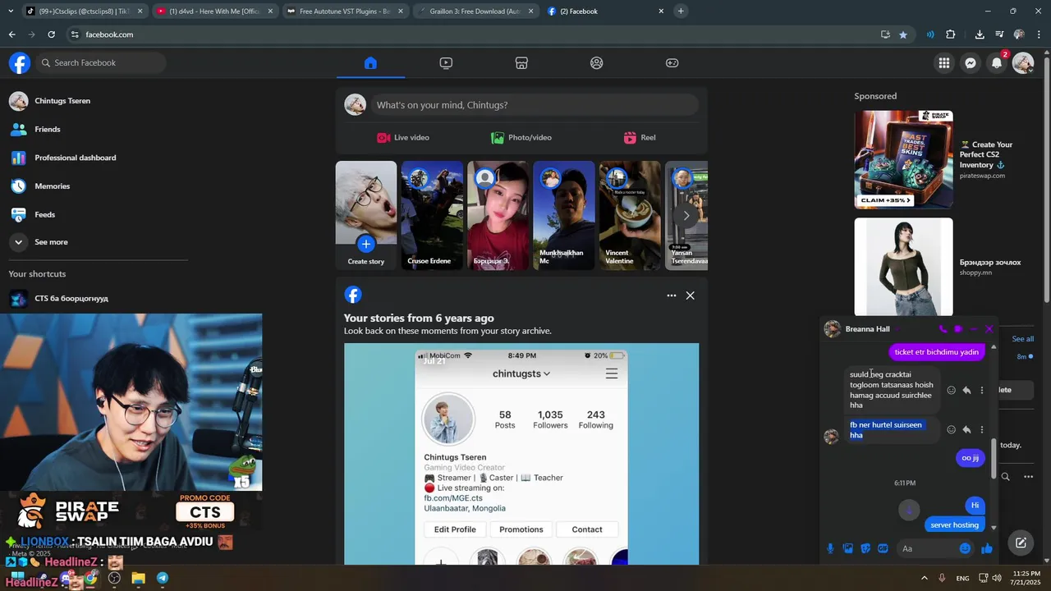
Task: Open the account profile menu
Action: (1023, 63)
